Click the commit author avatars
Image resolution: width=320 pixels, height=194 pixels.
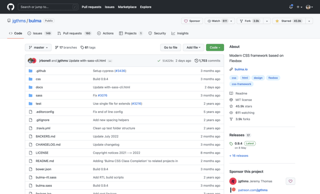pyautogui.click(x=32, y=61)
